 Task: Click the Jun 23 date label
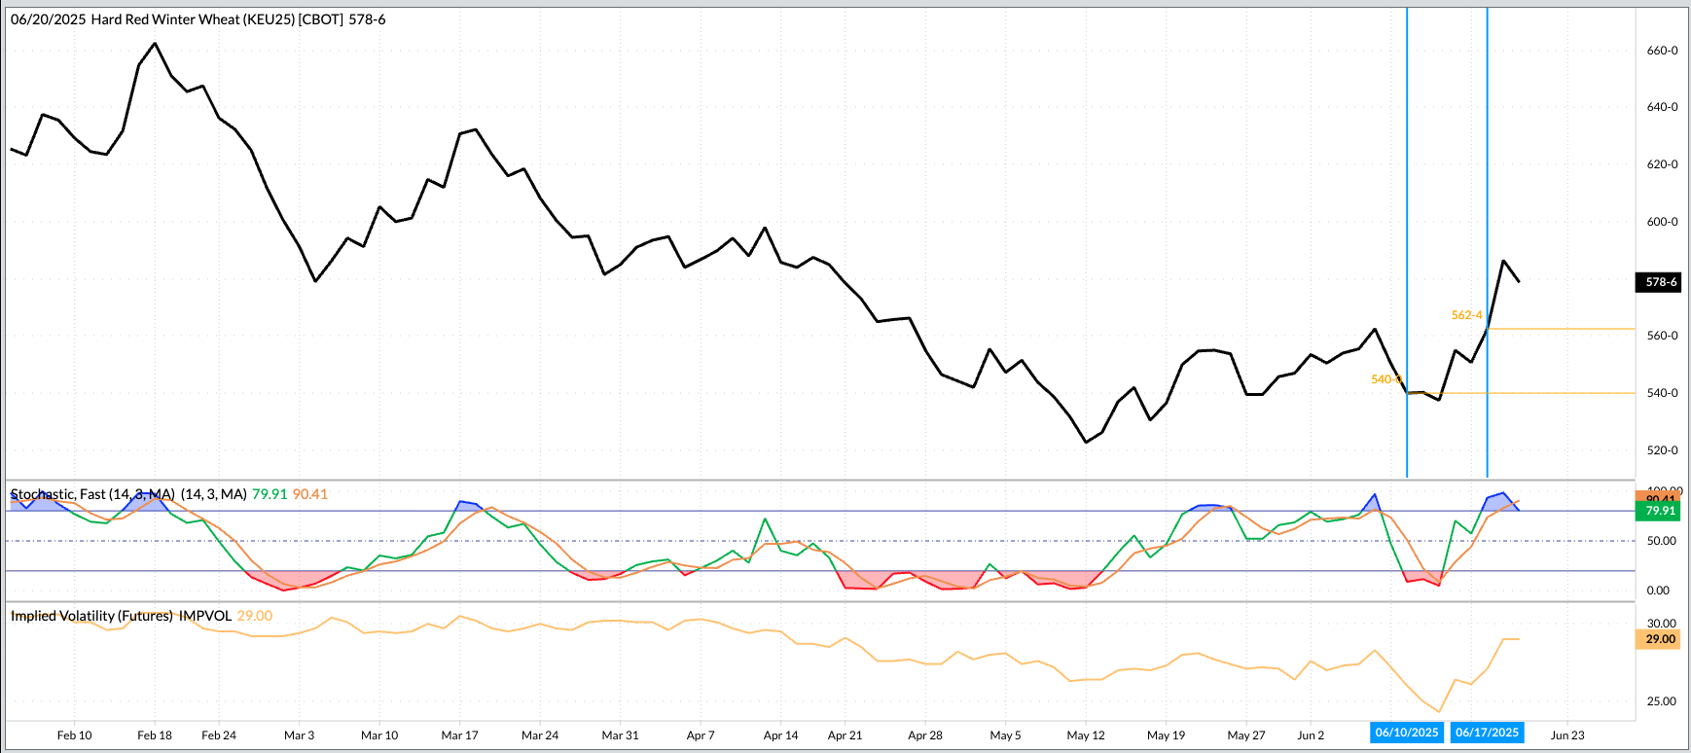click(x=1566, y=735)
